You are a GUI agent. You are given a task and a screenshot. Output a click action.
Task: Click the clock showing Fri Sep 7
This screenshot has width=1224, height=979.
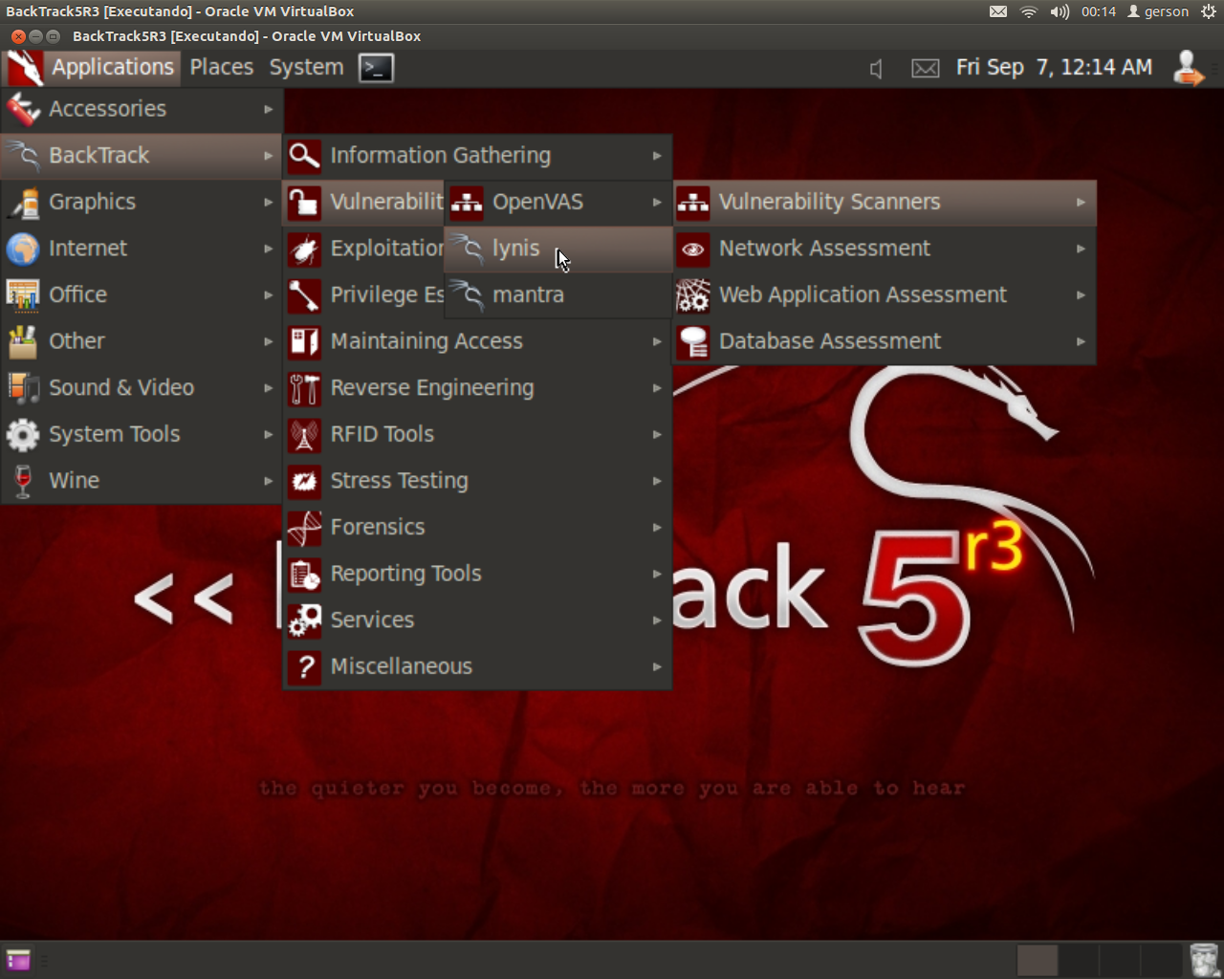1054,67
